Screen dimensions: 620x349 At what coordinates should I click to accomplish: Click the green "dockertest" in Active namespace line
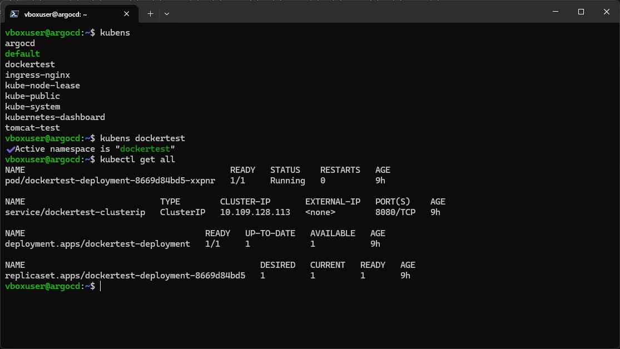145,149
